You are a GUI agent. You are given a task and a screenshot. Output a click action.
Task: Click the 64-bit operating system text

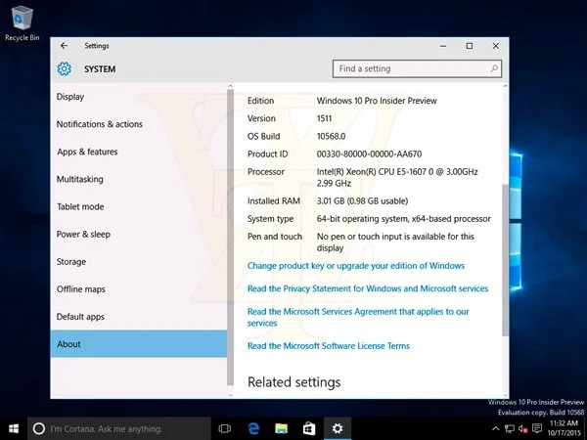403,219
